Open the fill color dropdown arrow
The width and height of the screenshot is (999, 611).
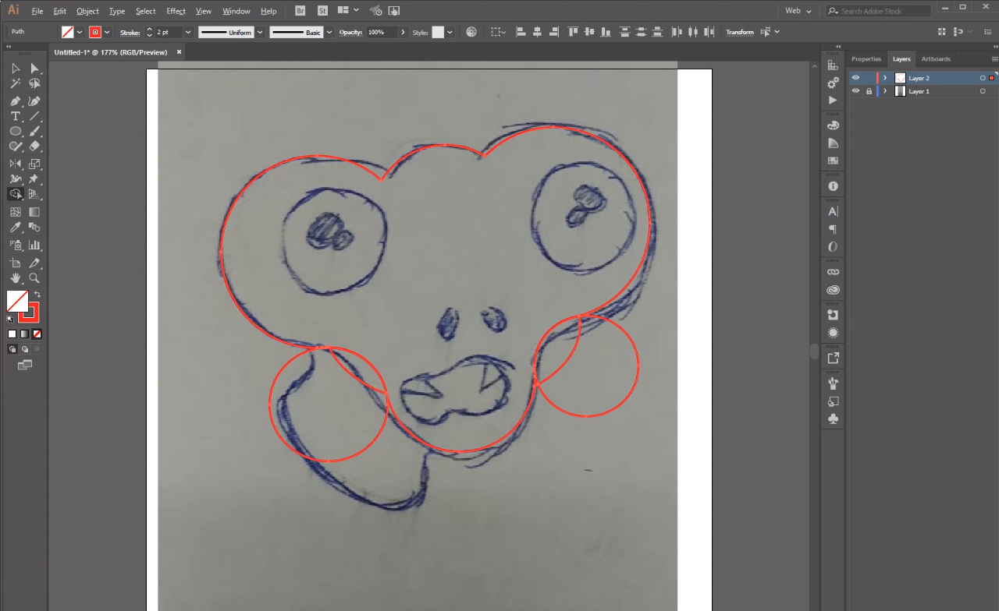(x=80, y=32)
